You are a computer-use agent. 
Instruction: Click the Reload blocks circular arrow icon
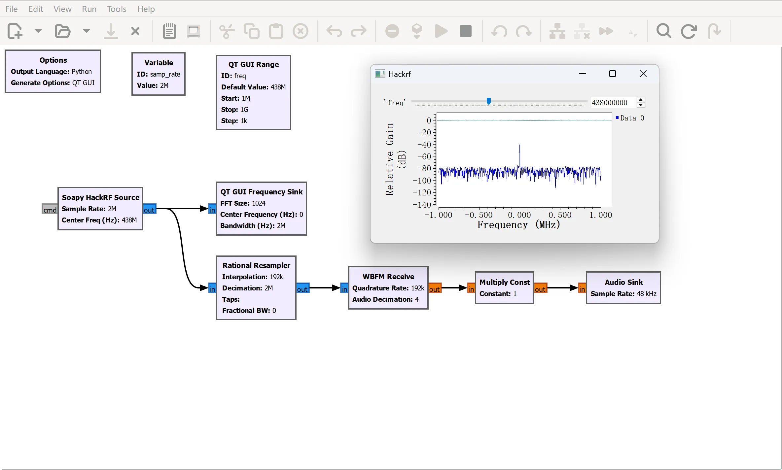[x=689, y=31]
